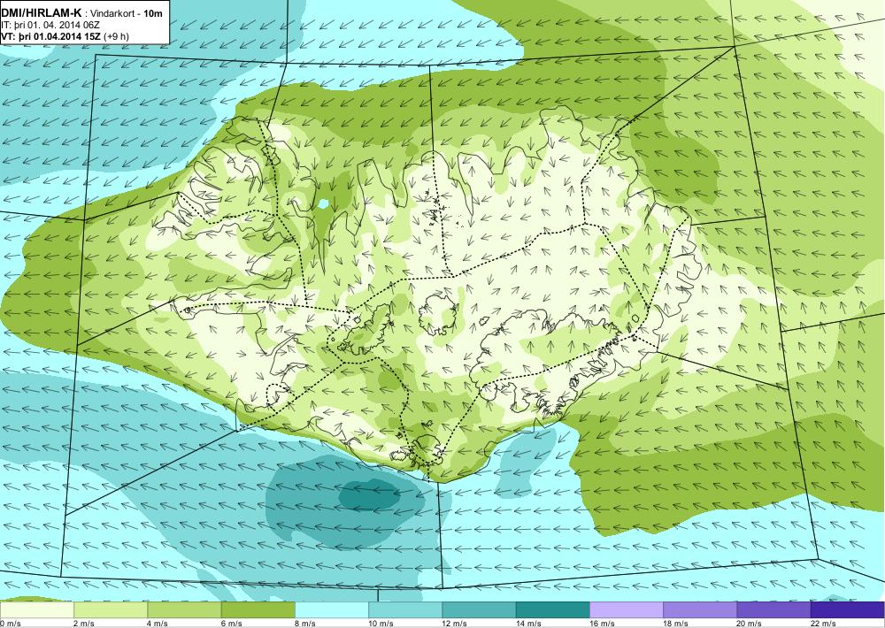
Task: Select the '20 m/s' legend label
Action: click(750, 624)
